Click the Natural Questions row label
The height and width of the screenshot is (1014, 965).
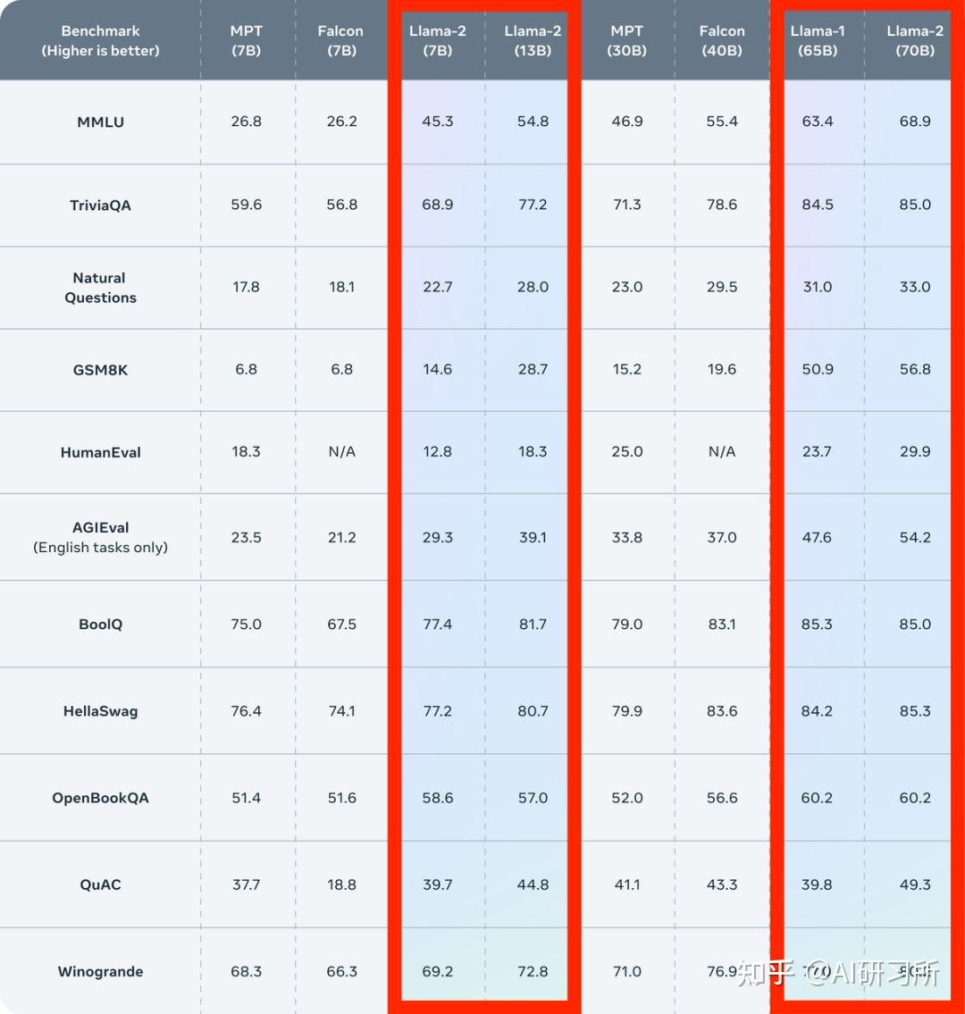coord(100,288)
